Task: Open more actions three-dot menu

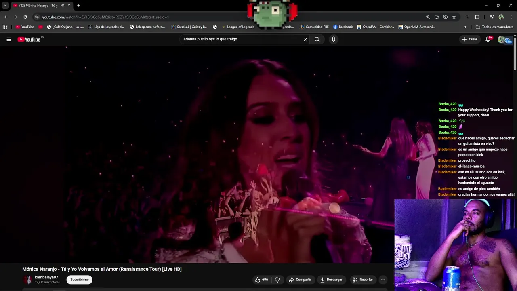Action: pyautogui.click(x=383, y=280)
